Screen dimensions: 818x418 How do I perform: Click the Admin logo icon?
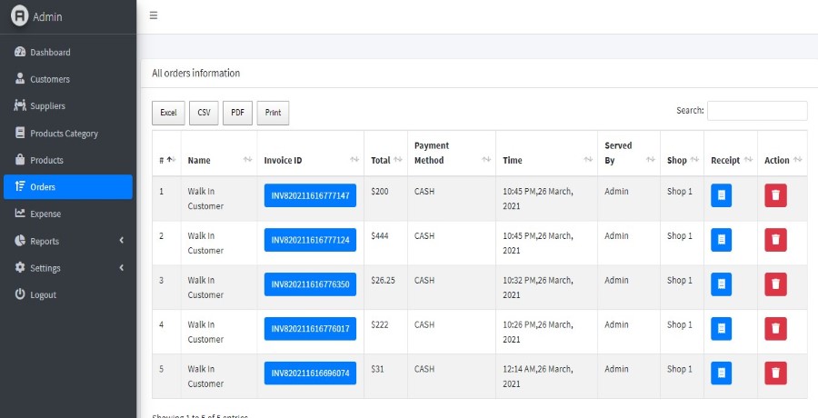[x=20, y=15]
